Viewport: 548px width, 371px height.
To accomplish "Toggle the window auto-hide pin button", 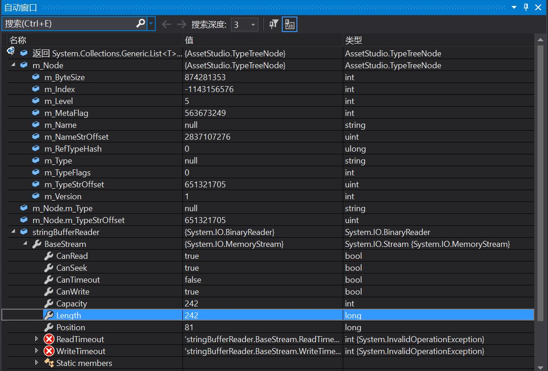I will pyautogui.click(x=526, y=7).
